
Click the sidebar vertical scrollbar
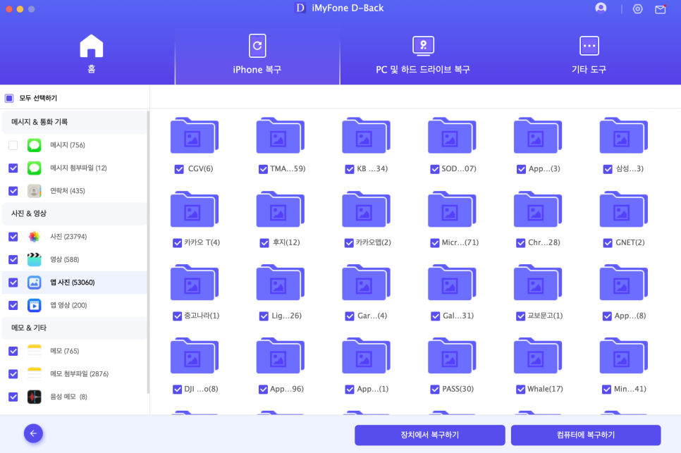tap(148, 252)
